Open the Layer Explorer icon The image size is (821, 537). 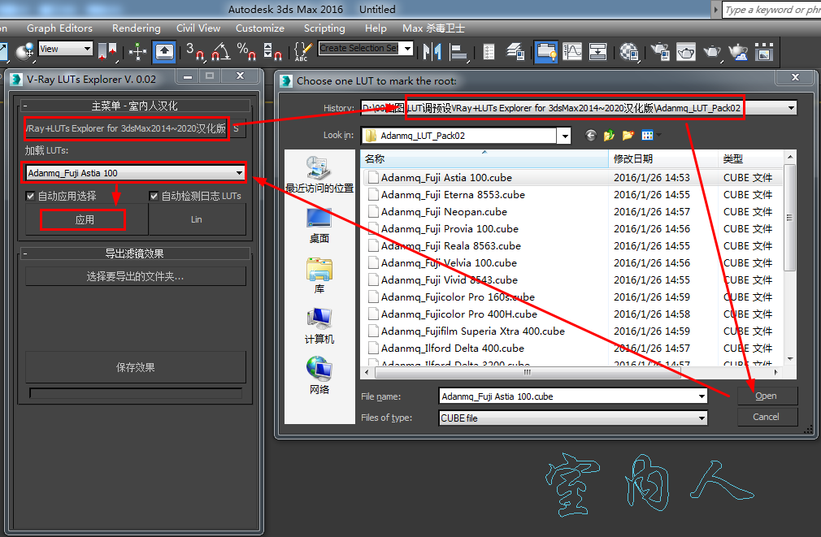click(x=515, y=51)
